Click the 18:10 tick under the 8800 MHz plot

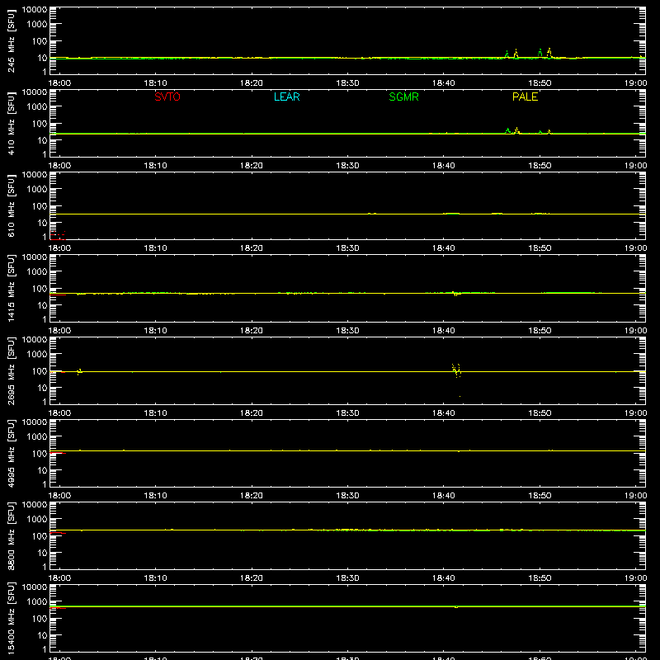(156, 578)
